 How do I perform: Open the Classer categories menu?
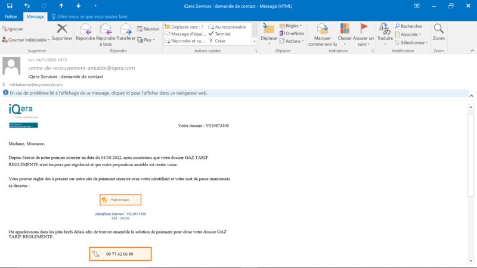(345, 35)
